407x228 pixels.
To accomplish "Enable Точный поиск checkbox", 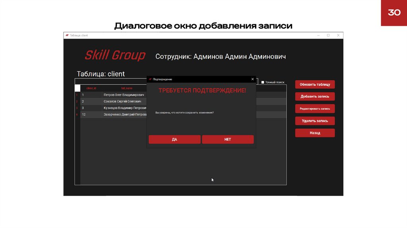I will point(263,82).
